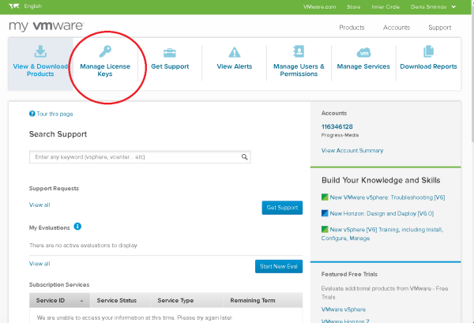
Task: Click the world map language icon
Action: (14, 6)
